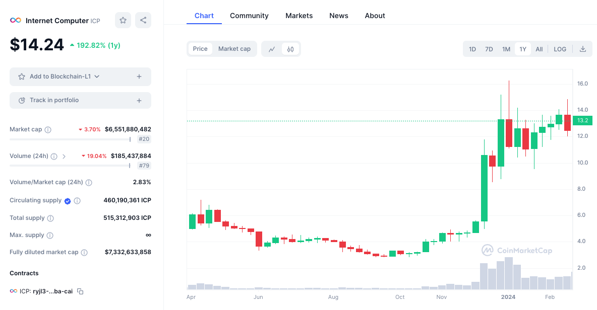Set chart range to 1Y
Image resolution: width=597 pixels, height=310 pixels.
coord(523,49)
